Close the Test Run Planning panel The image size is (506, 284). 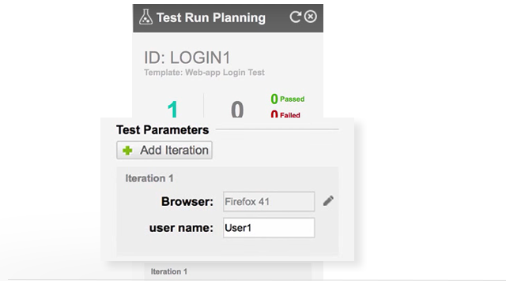[311, 17]
